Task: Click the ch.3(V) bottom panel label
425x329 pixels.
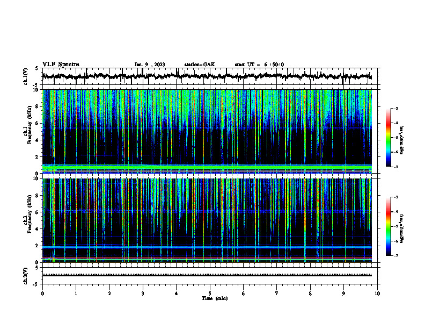Action: coord(25,276)
